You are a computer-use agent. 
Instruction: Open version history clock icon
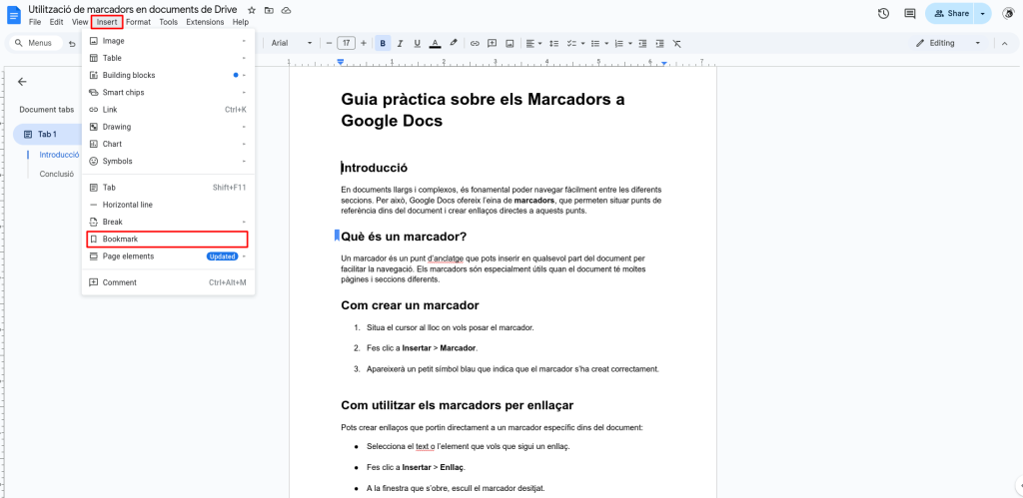click(x=883, y=13)
